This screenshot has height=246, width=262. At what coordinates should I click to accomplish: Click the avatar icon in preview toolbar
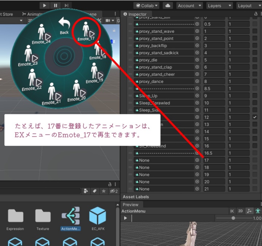258,211
